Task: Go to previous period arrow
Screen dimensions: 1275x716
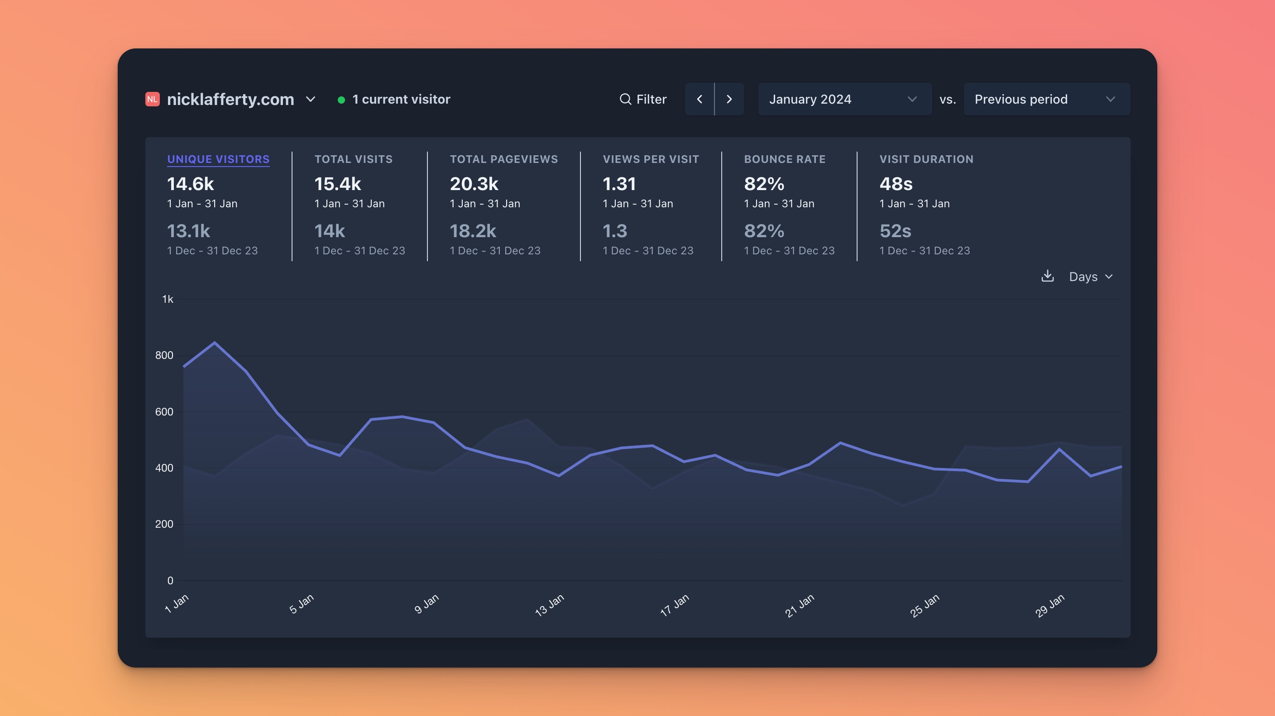Action: coord(700,99)
